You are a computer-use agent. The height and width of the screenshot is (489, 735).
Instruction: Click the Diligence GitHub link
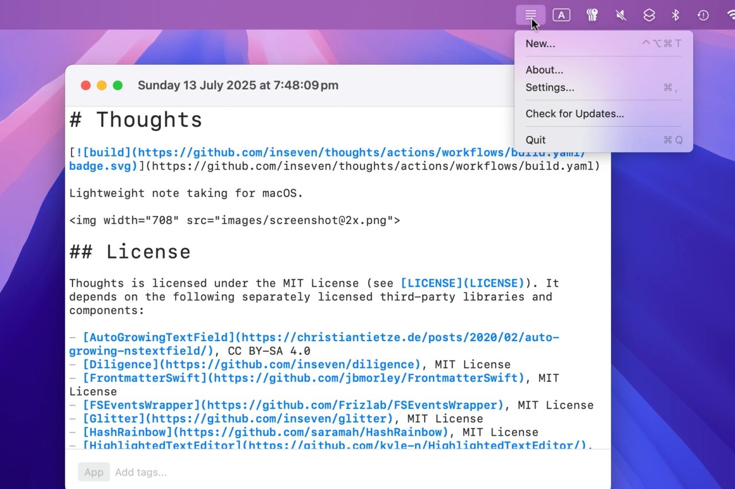(x=252, y=365)
